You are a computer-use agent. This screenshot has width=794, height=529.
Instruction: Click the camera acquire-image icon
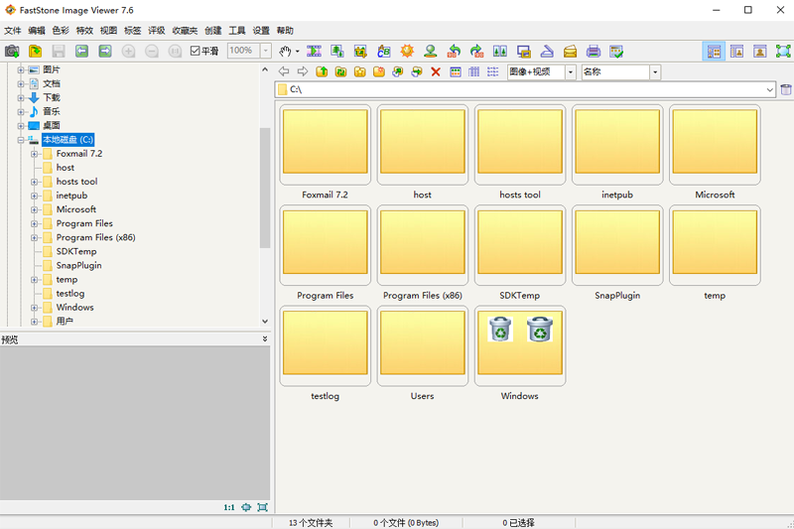(x=12, y=51)
